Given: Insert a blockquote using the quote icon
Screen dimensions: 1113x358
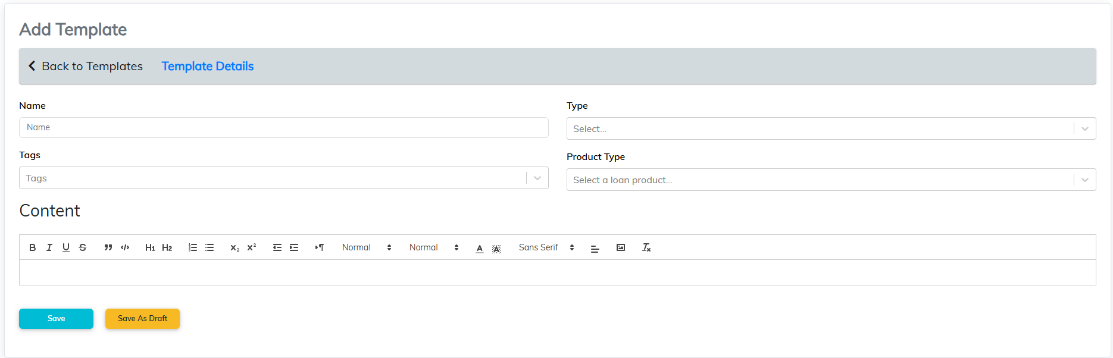Looking at the screenshot, I should [108, 247].
